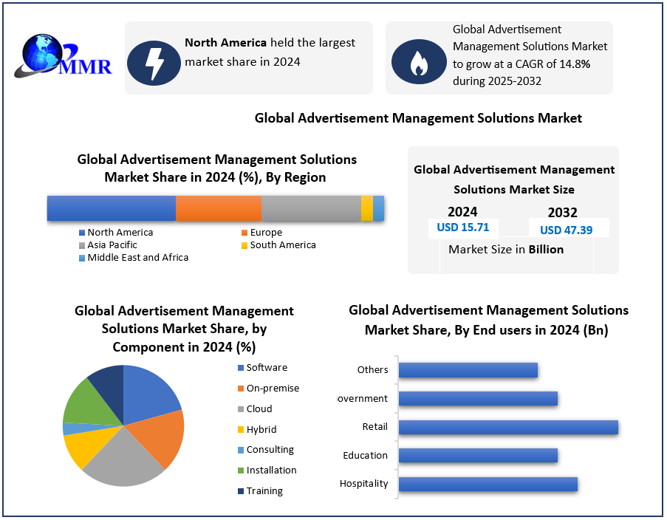Viewport: 667px width, 520px height.
Task: Switch to the End users chart section
Action: point(487,321)
